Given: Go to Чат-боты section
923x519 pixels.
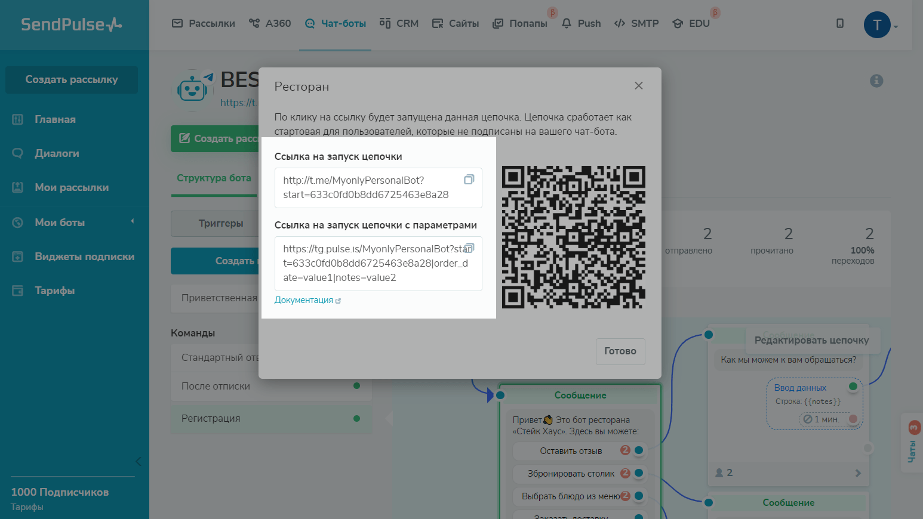Looking at the screenshot, I should [336, 23].
